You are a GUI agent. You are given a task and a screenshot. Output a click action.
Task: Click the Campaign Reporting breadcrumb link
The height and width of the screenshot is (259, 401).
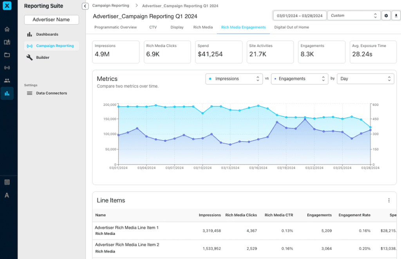111,6
